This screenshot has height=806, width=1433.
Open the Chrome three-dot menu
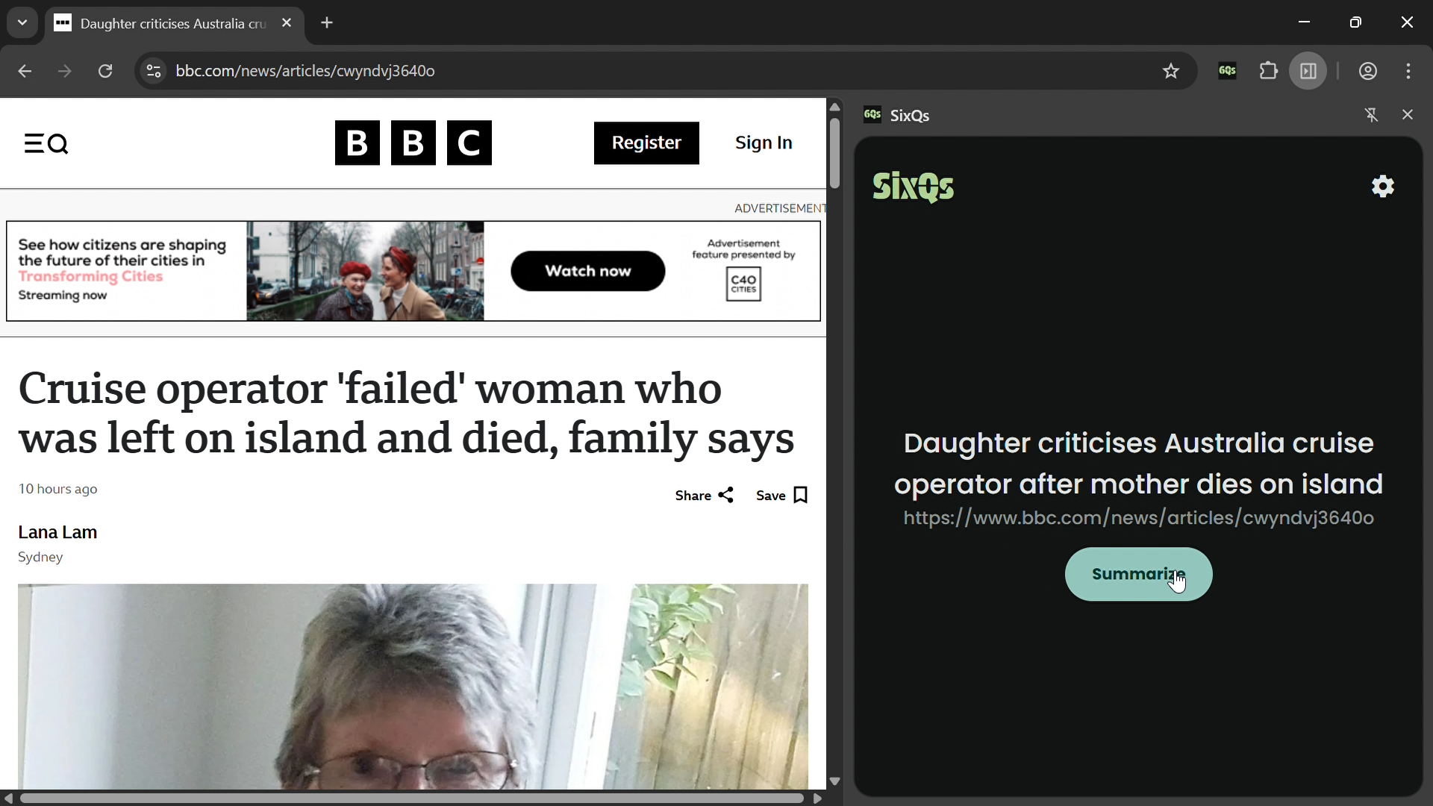click(1409, 72)
